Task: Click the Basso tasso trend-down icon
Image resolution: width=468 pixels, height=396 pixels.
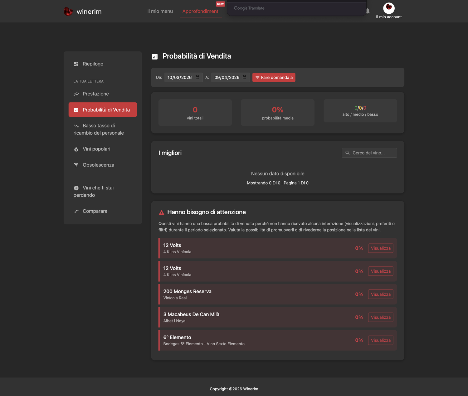Action: click(76, 126)
